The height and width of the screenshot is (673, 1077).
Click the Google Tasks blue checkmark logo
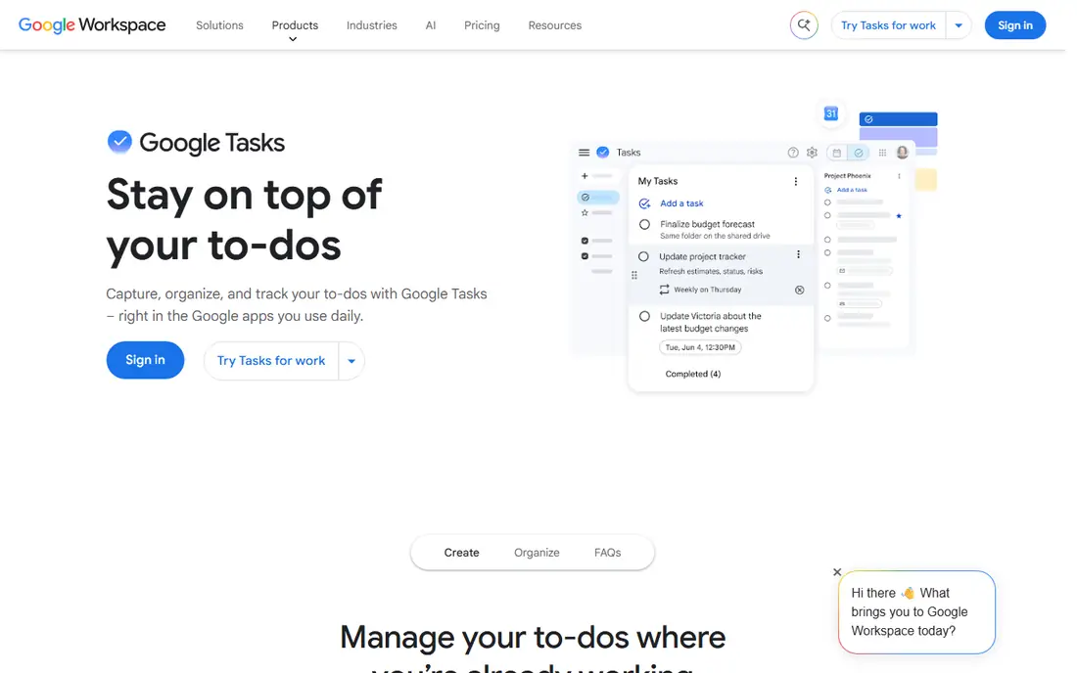point(119,141)
